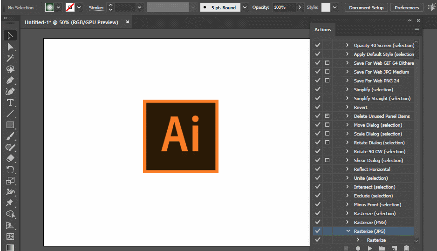The width and height of the screenshot is (437, 251).
Task: Select the Mesh tool
Action: 10,237
